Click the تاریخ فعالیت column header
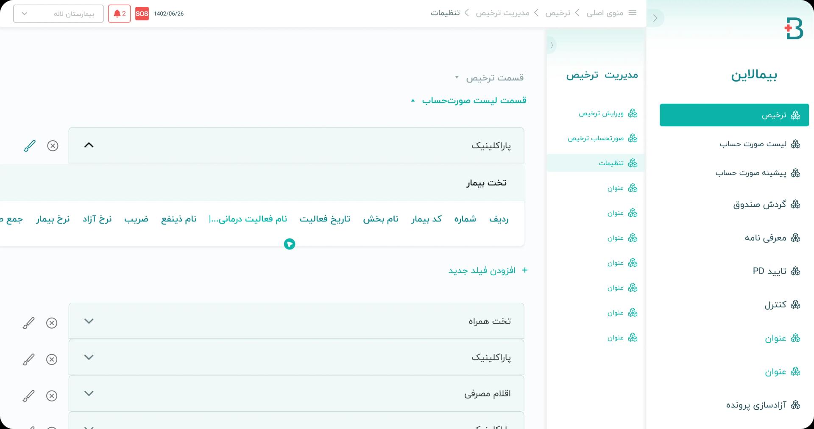814x429 pixels. 325,219
